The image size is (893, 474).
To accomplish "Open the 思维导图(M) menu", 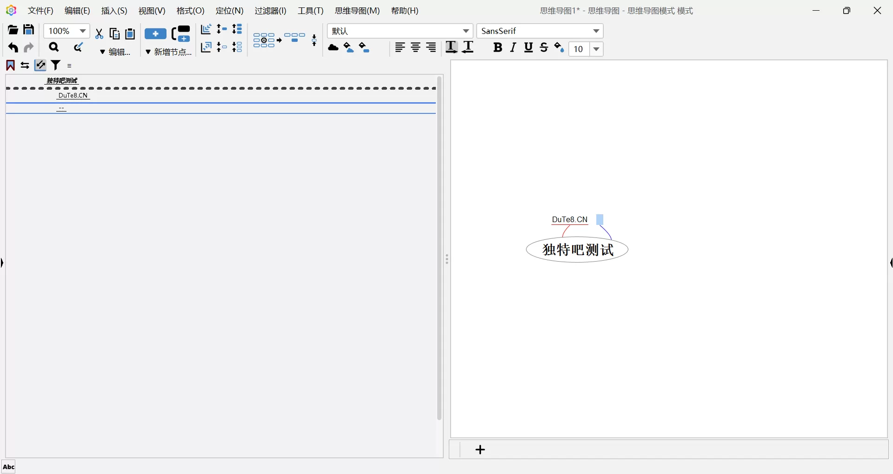I will 358,11.
